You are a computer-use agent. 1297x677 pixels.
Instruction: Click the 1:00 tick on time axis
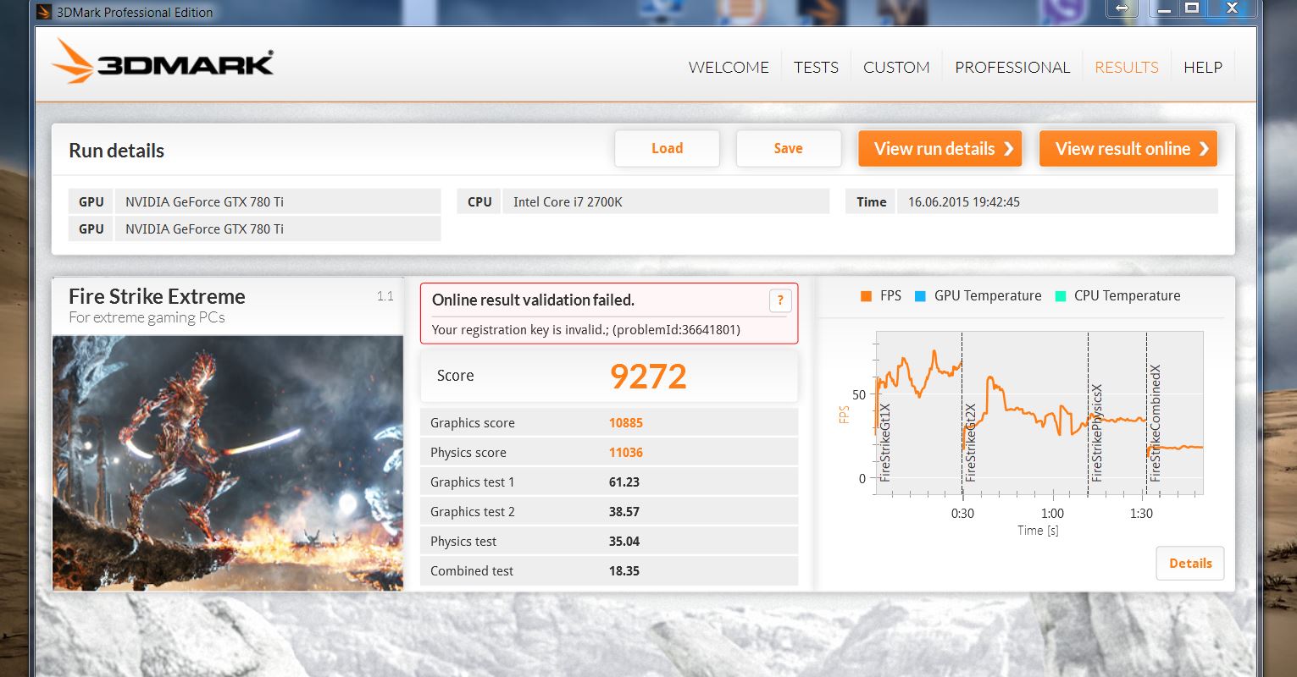(1052, 514)
